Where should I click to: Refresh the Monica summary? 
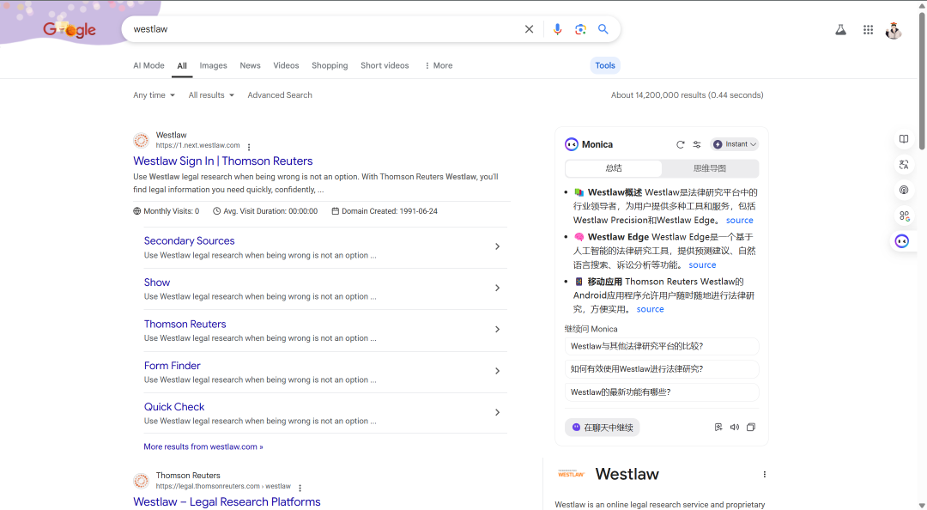point(681,144)
